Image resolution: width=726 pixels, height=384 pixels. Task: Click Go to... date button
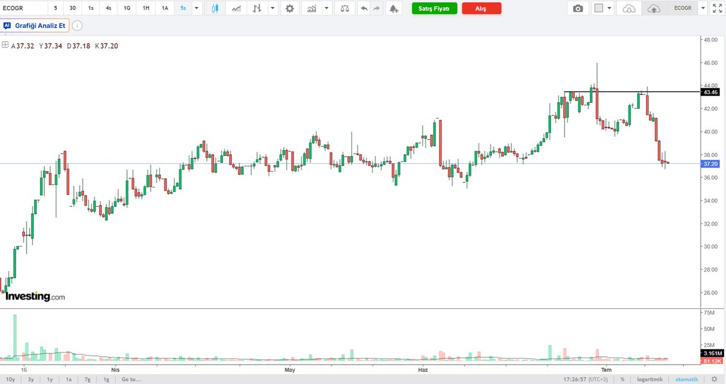pyautogui.click(x=131, y=379)
